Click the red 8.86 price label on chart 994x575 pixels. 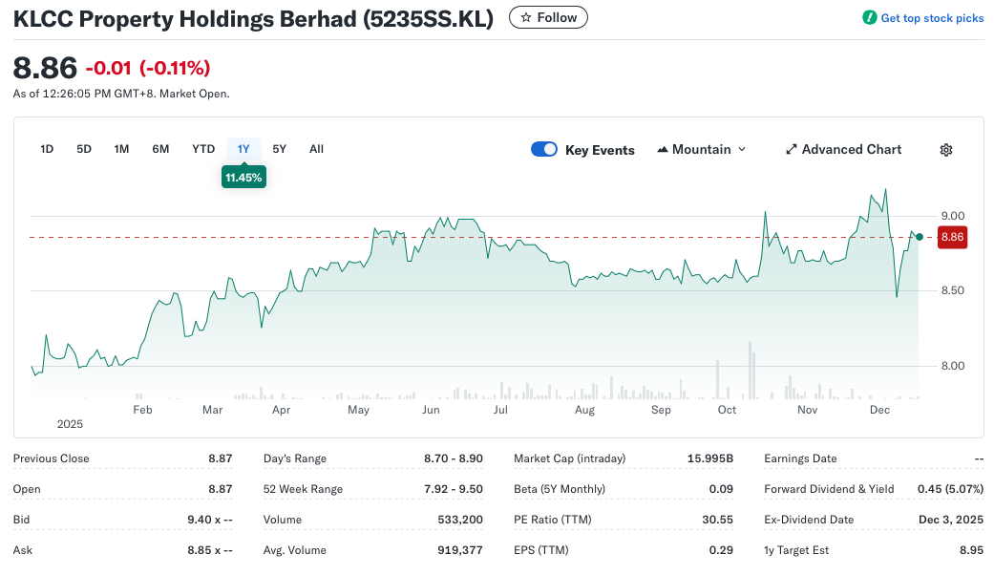(952, 237)
